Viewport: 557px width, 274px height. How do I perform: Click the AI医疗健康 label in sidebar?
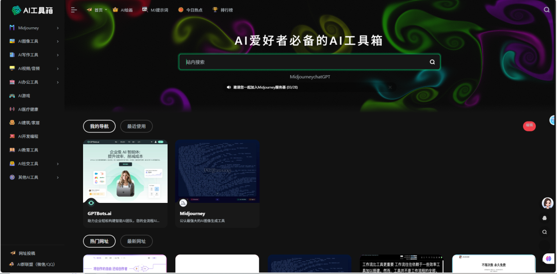click(28, 109)
